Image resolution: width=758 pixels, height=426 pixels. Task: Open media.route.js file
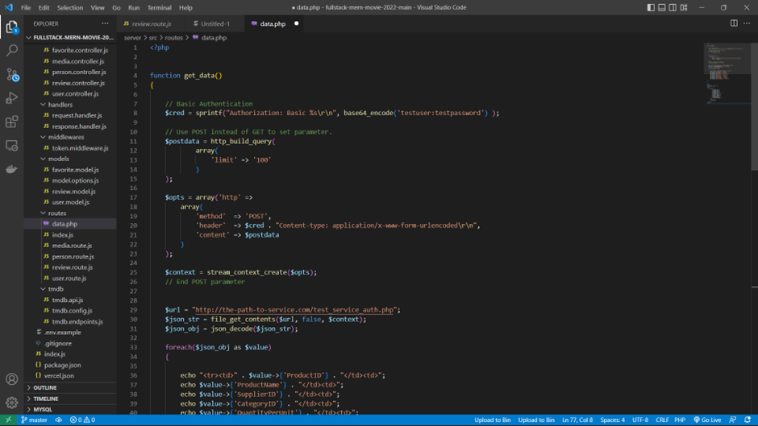click(x=70, y=246)
